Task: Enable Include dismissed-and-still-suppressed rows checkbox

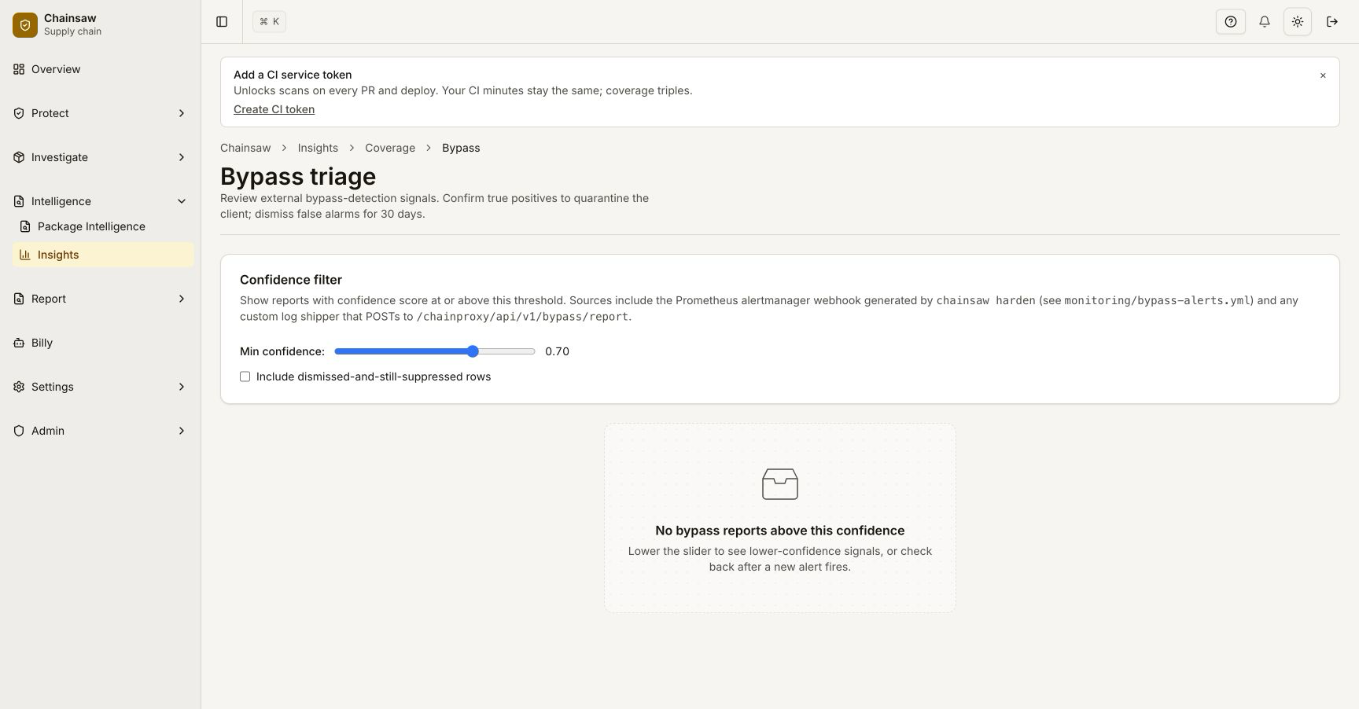Action: (245, 377)
